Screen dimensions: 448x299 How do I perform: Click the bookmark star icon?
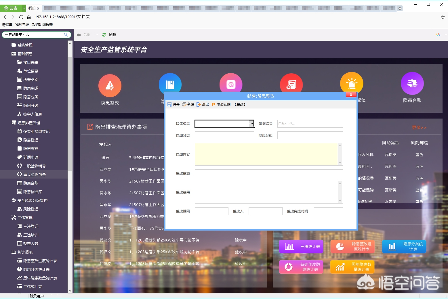click(x=443, y=17)
